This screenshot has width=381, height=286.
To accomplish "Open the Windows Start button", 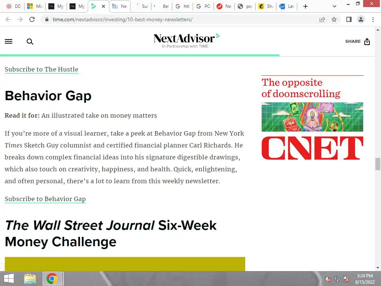I will pos(9,279).
